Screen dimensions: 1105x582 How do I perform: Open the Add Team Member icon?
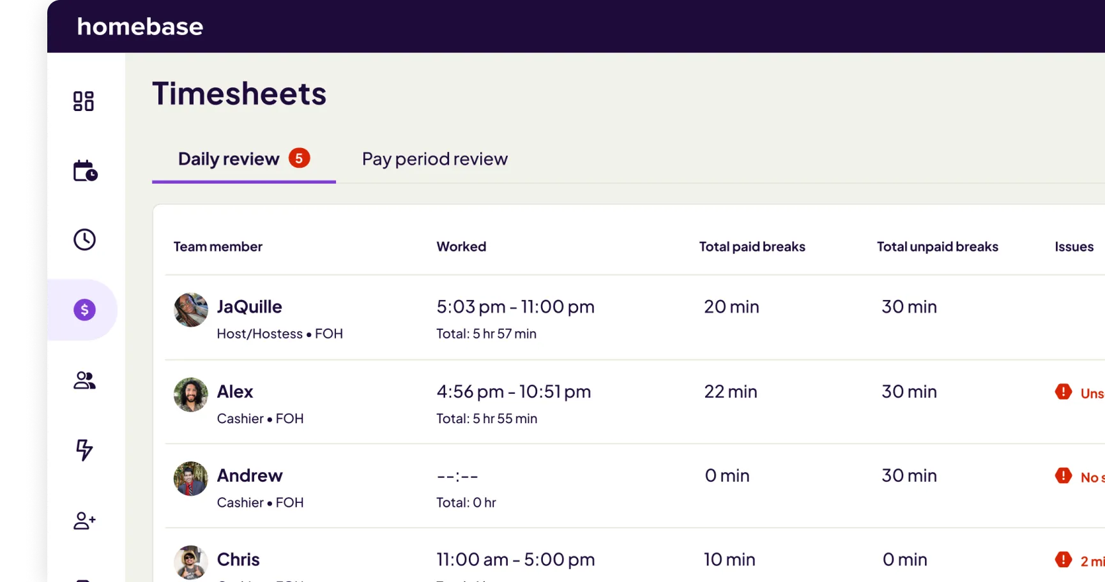click(x=83, y=521)
